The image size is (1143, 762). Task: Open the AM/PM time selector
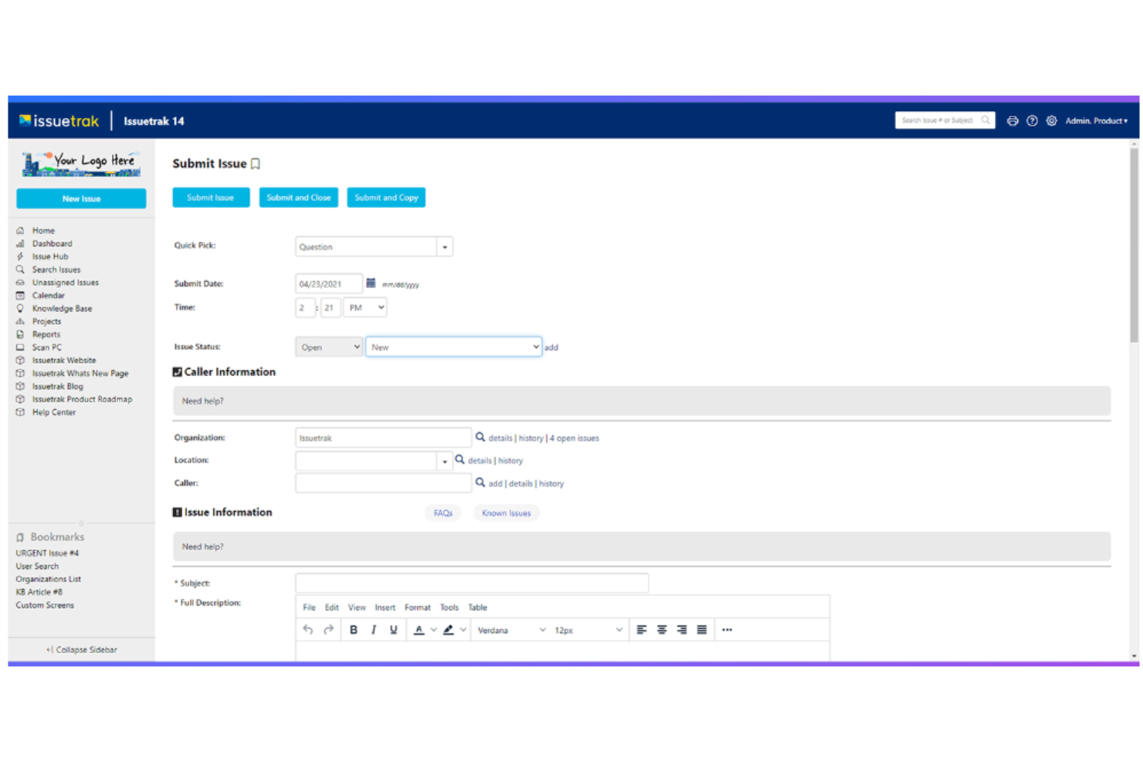tap(365, 306)
